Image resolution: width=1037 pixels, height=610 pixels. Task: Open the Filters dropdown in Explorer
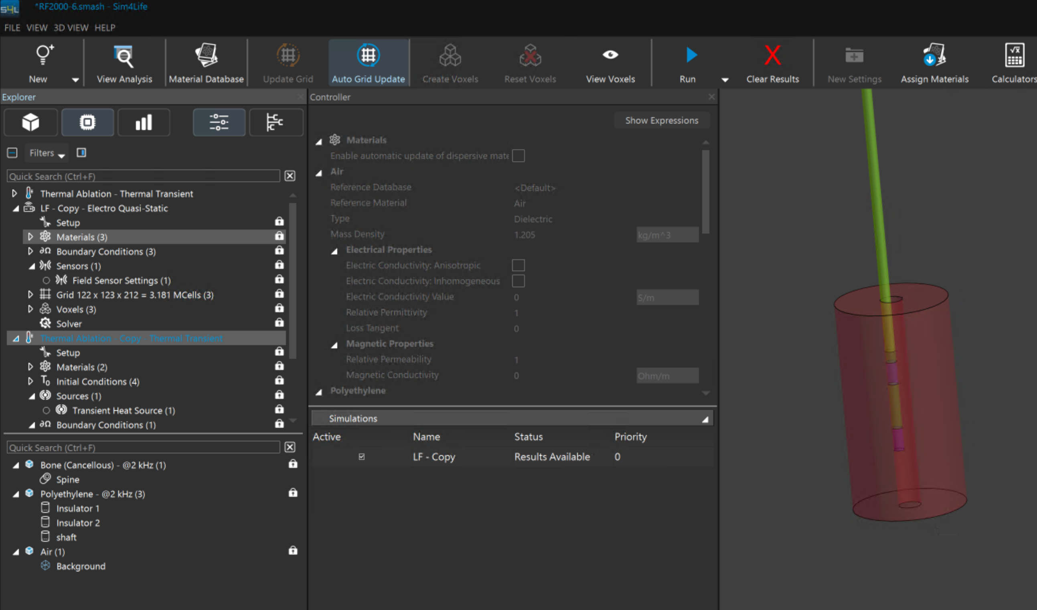[47, 153]
